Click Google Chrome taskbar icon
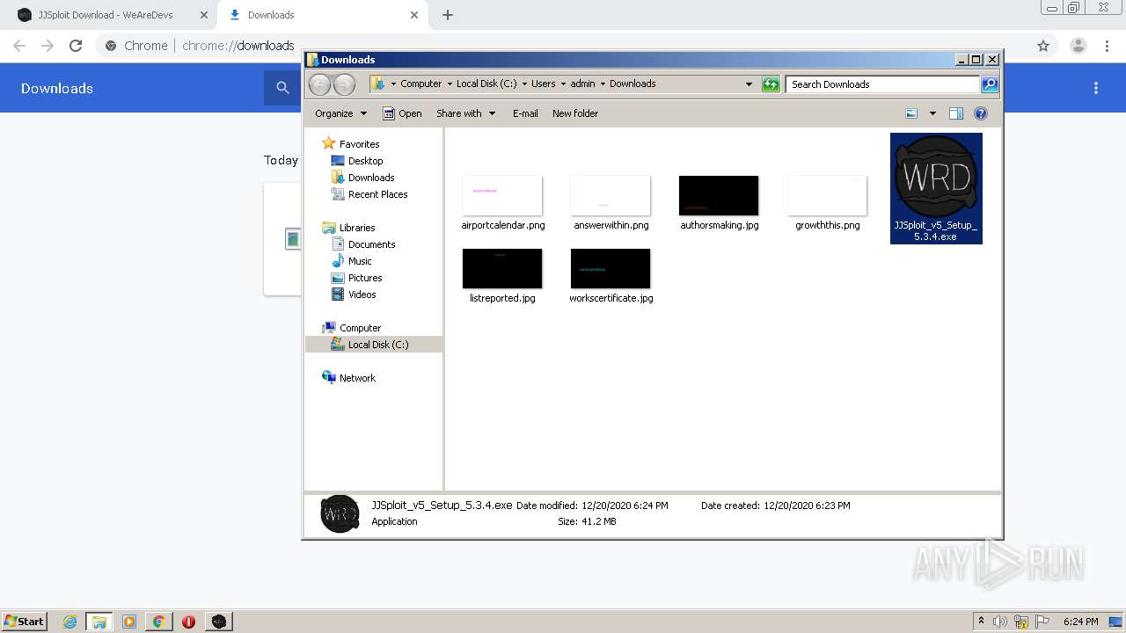The width and height of the screenshot is (1126, 633). point(159,622)
